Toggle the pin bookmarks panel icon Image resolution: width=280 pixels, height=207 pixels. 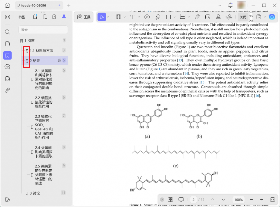[x=64, y=17]
